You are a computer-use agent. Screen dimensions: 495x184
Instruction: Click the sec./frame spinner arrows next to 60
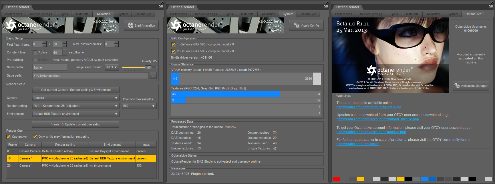[x=65, y=53]
